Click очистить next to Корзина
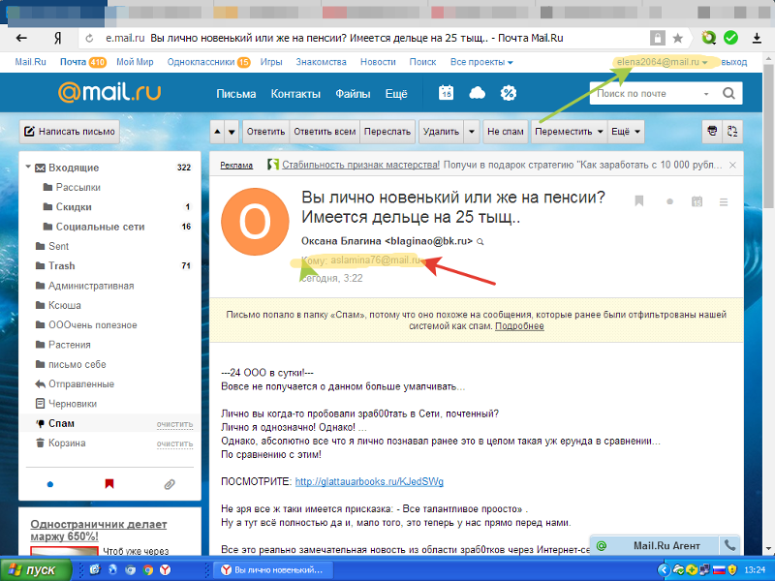Viewport: 775px width, 581px height. coord(174,443)
